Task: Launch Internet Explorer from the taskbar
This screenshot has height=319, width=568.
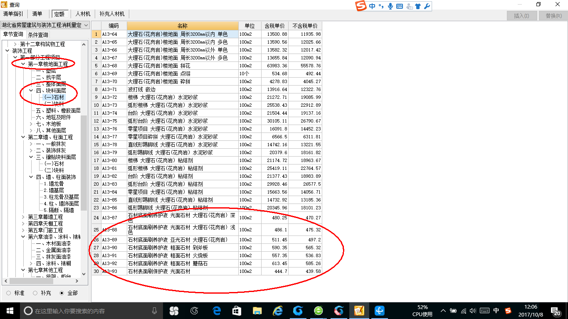Action: [277, 311]
